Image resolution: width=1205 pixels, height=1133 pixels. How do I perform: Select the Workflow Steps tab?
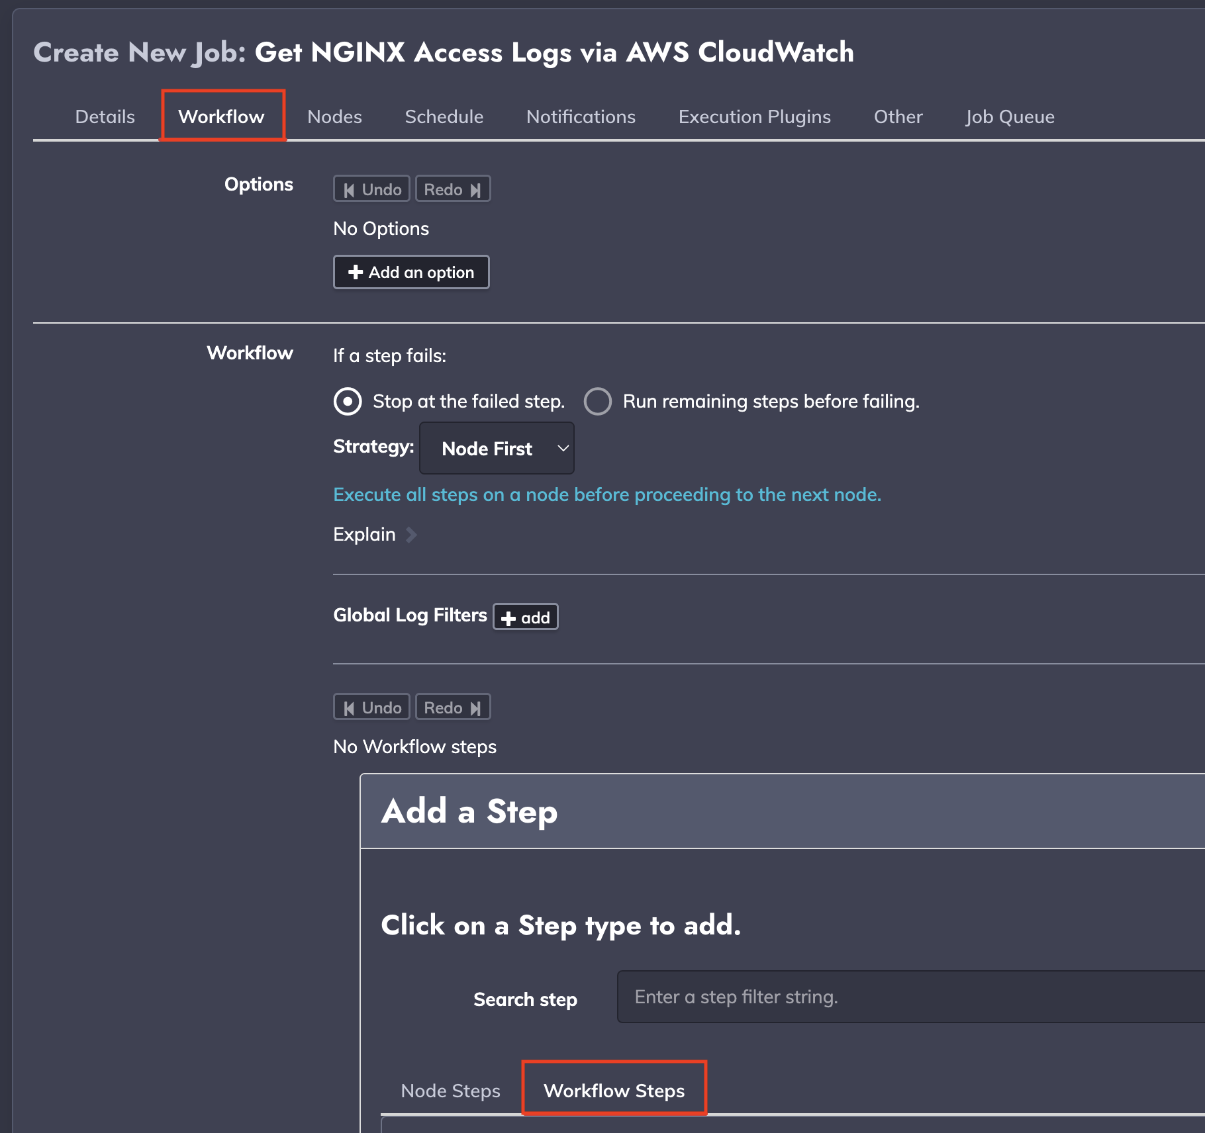pyautogui.click(x=614, y=1091)
